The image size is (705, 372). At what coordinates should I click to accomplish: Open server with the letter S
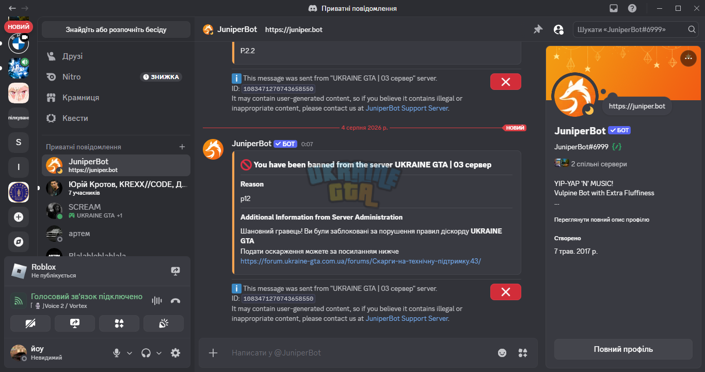tap(19, 143)
